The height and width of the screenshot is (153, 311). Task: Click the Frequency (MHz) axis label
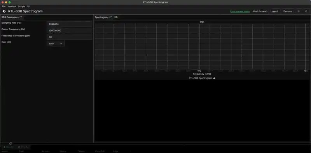coord(202,74)
